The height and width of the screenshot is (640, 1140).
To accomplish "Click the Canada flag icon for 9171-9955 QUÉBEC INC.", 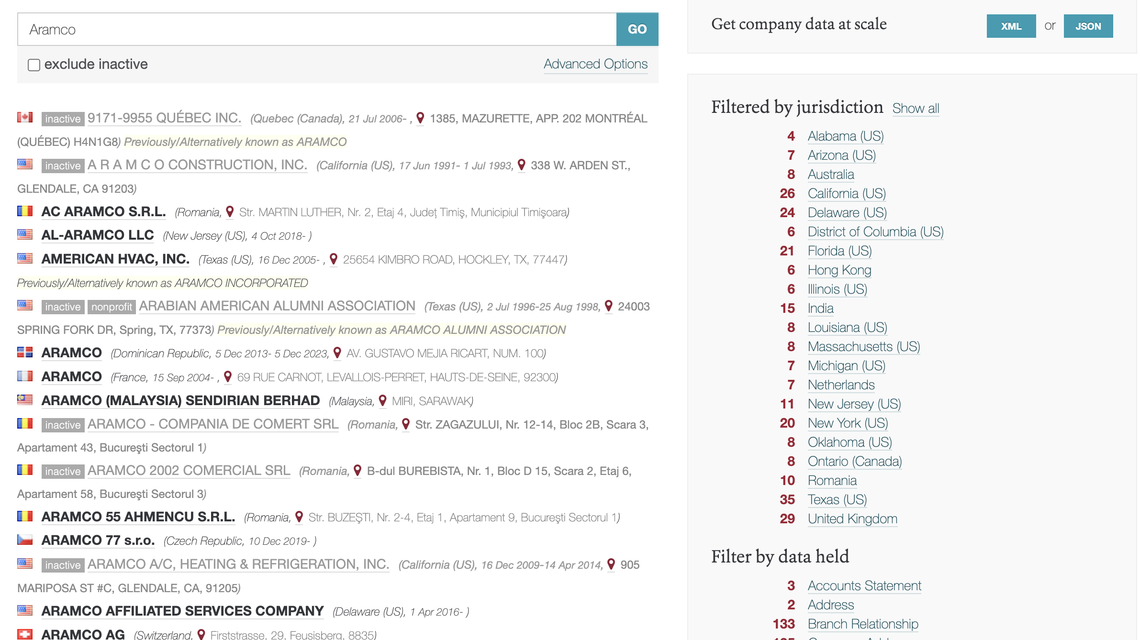I will 25,117.
